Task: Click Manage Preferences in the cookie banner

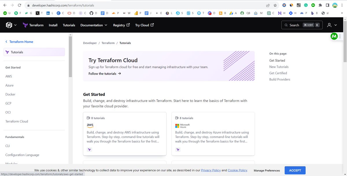Action: coord(267,171)
